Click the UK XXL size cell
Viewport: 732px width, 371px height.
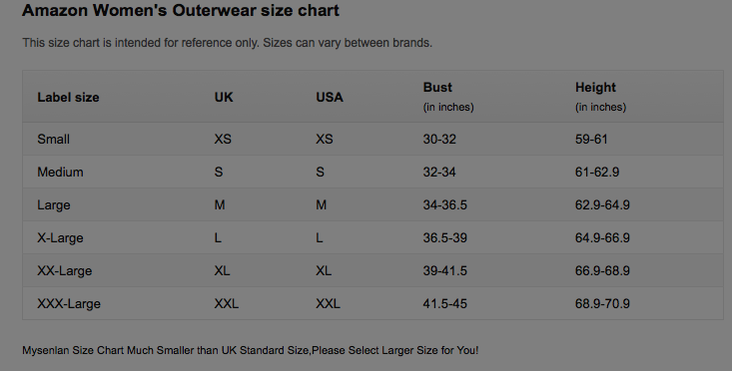click(x=227, y=304)
